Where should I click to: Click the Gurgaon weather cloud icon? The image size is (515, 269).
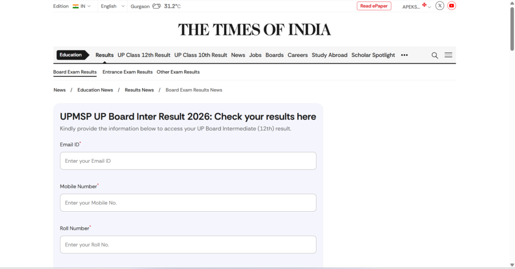[x=156, y=6]
